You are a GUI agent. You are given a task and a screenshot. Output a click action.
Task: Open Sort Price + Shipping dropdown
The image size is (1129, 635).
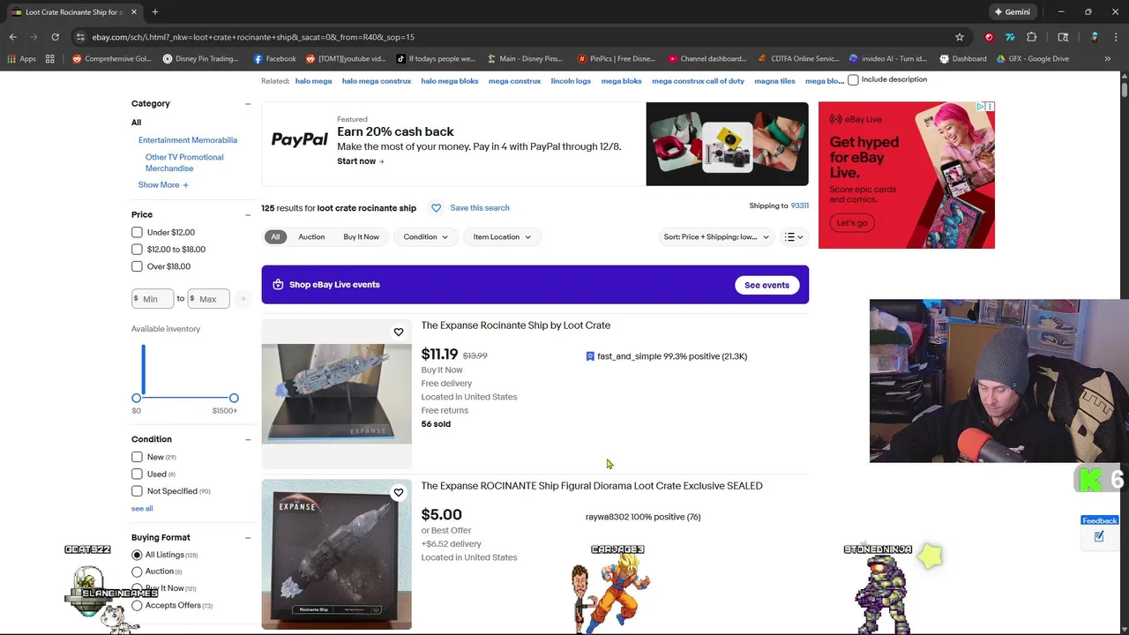(715, 237)
